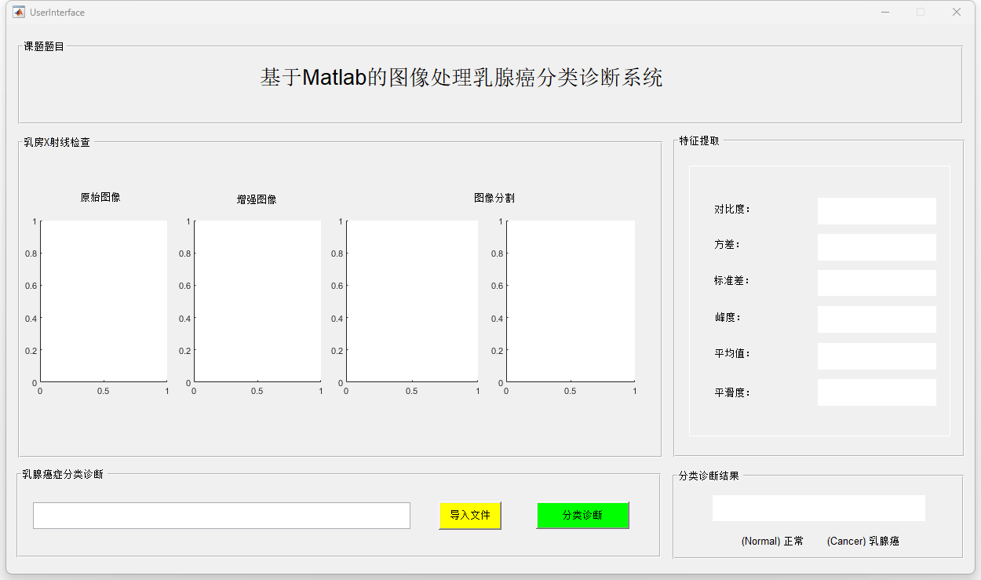This screenshot has height=580, width=981.
Task: Minimize the UserInterface window
Action: 885,12
